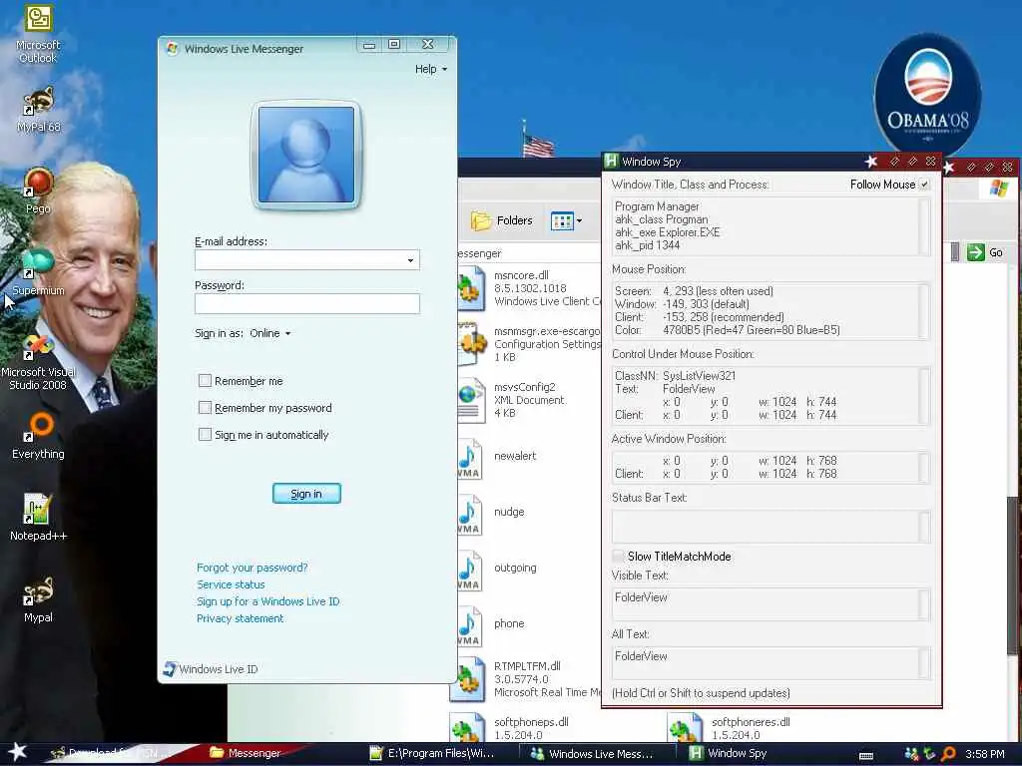Open the Forgot your password link
This screenshot has height=766, width=1022.
pyautogui.click(x=252, y=568)
